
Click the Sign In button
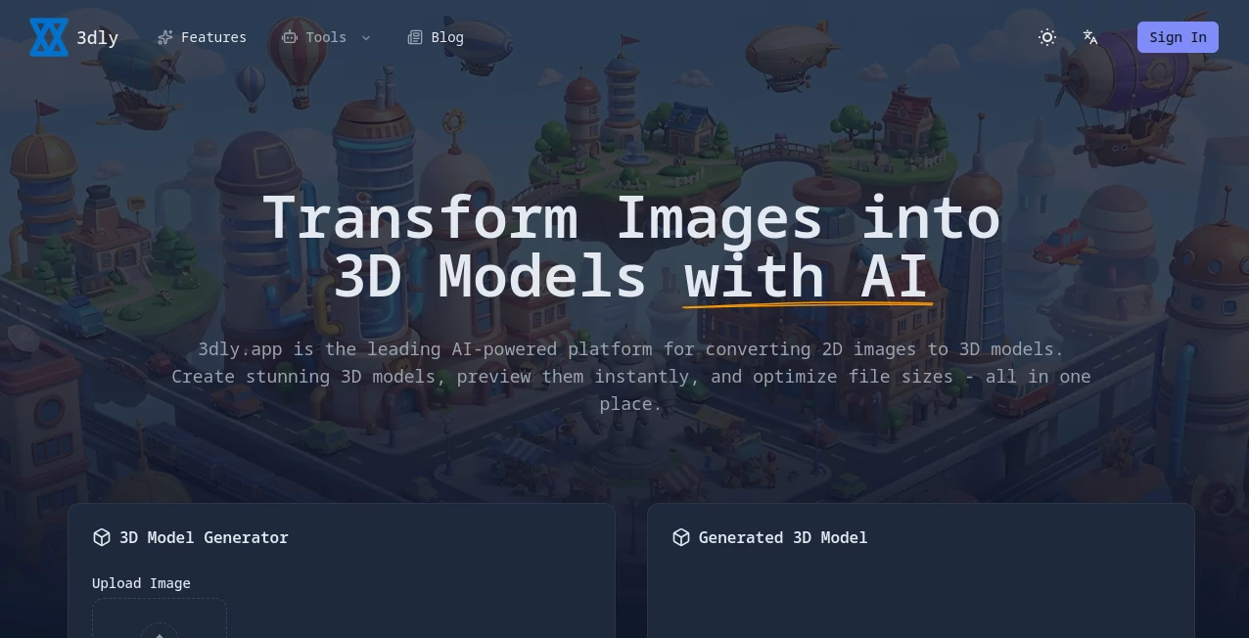[1178, 37]
